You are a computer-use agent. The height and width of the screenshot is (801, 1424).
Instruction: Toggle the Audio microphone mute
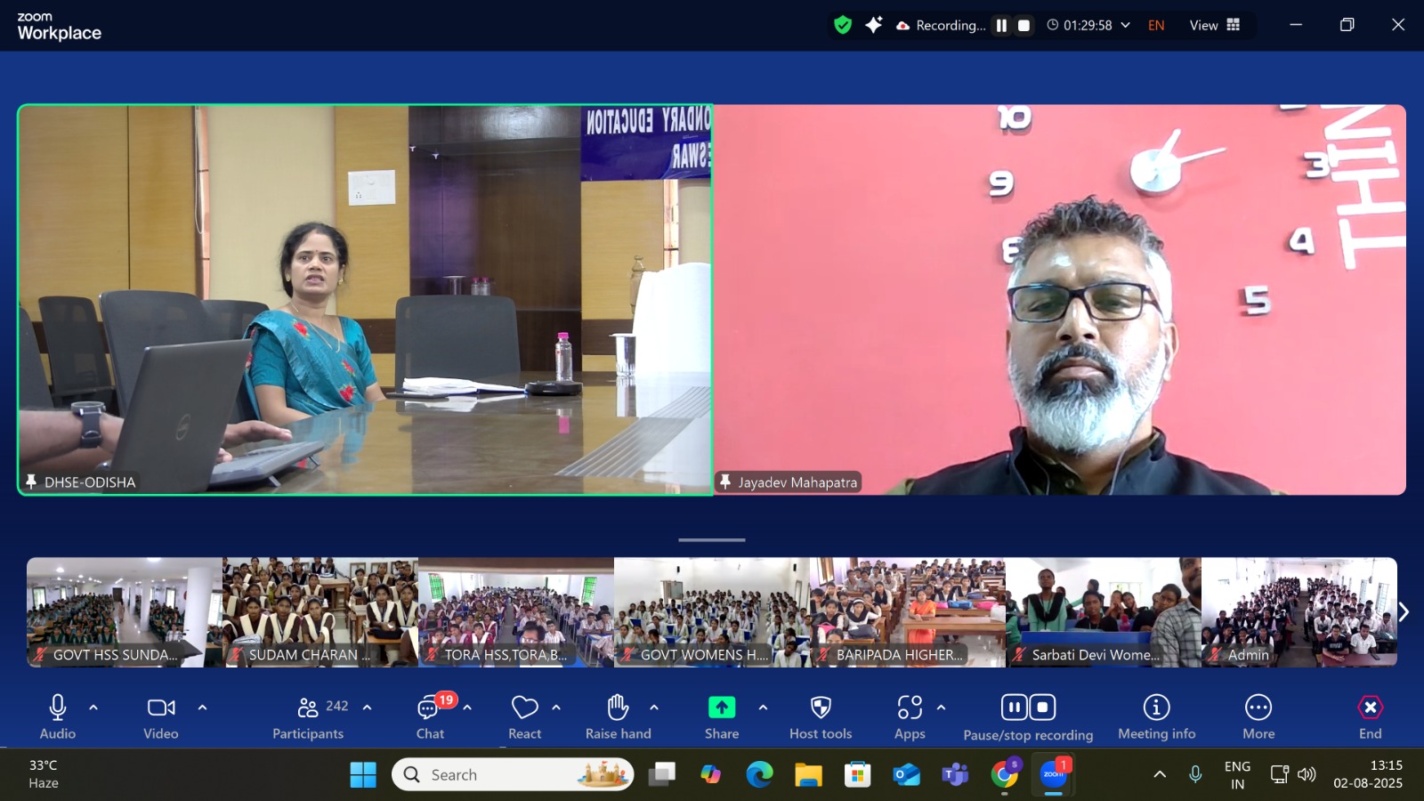click(58, 717)
